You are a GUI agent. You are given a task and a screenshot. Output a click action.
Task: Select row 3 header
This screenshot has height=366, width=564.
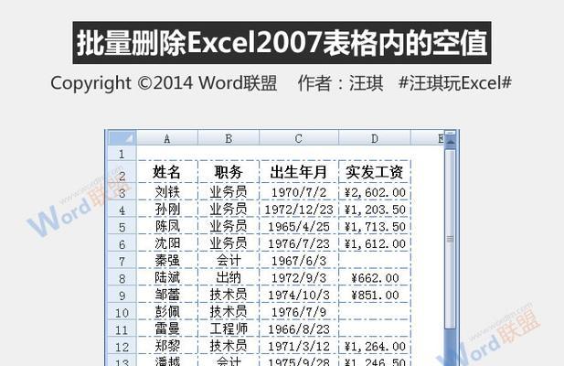point(122,192)
